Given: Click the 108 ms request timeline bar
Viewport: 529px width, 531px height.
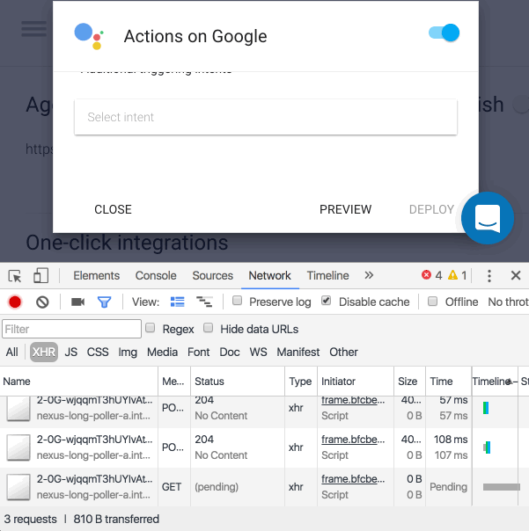Looking at the screenshot, I should (487, 447).
